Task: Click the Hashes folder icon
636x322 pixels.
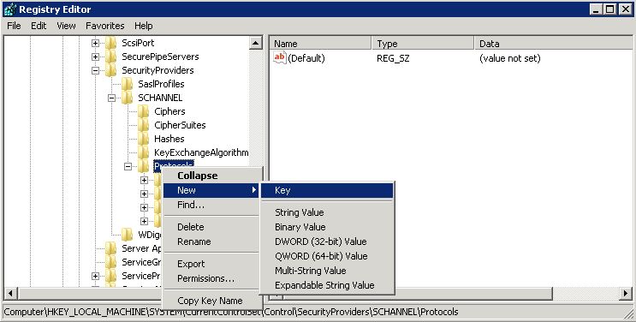Action: coord(143,139)
